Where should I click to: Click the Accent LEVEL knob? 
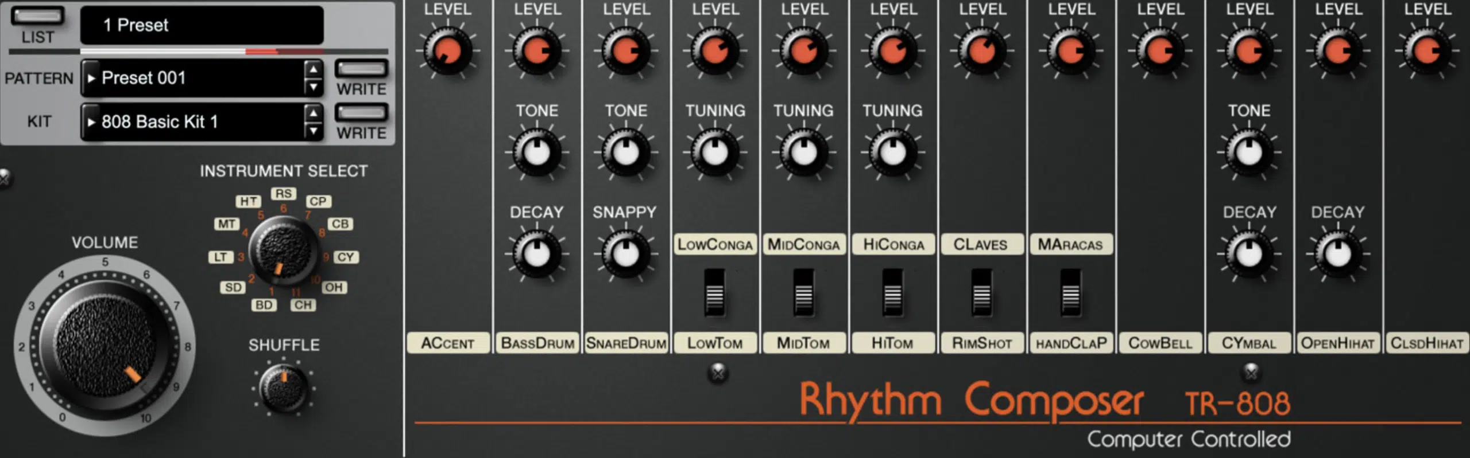[x=448, y=51]
